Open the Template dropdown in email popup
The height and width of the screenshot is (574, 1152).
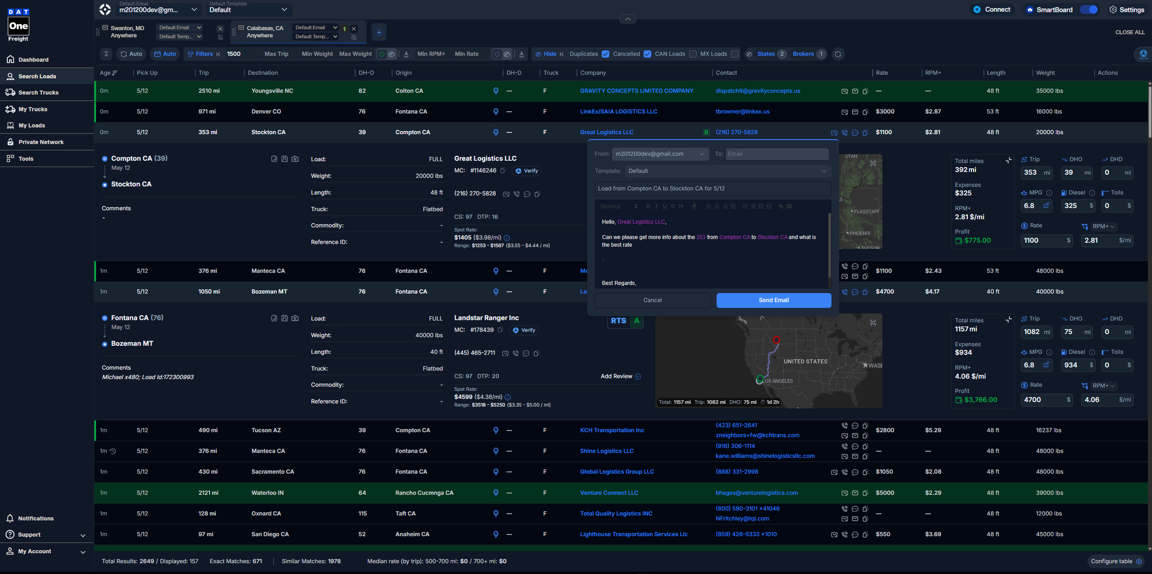(x=728, y=171)
